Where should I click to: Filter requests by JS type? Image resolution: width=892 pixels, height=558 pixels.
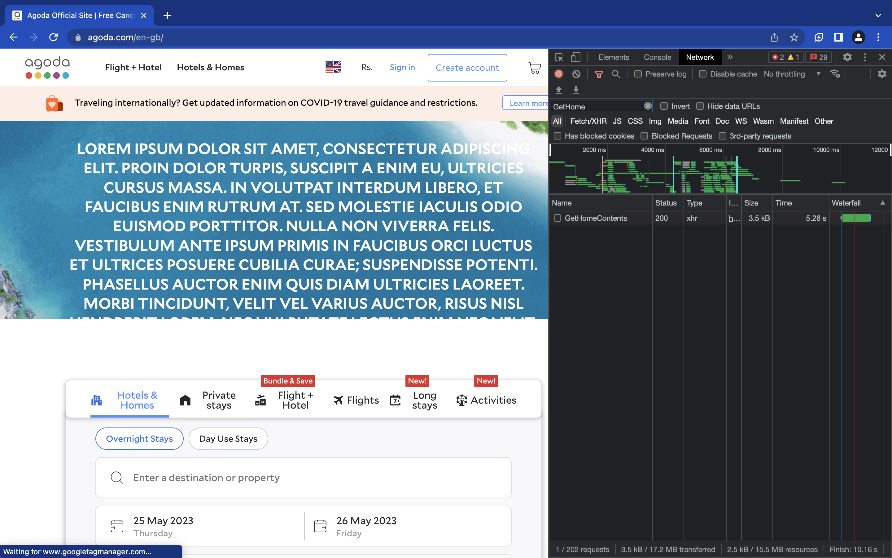(x=617, y=121)
